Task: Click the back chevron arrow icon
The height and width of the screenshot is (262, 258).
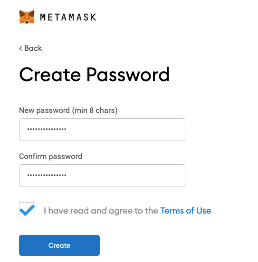Action: (20, 48)
